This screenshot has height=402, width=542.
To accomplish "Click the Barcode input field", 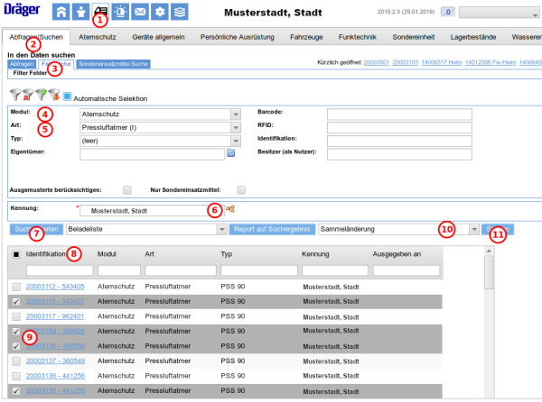I will coord(381,114).
